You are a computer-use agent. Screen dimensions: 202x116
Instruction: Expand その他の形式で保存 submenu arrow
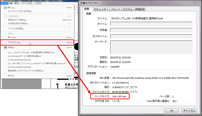pos(69,24)
